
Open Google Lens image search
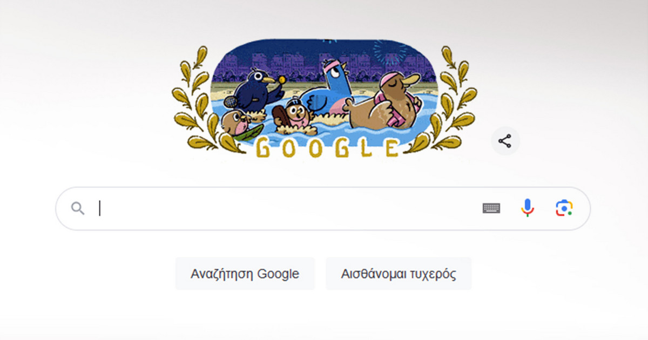(564, 208)
